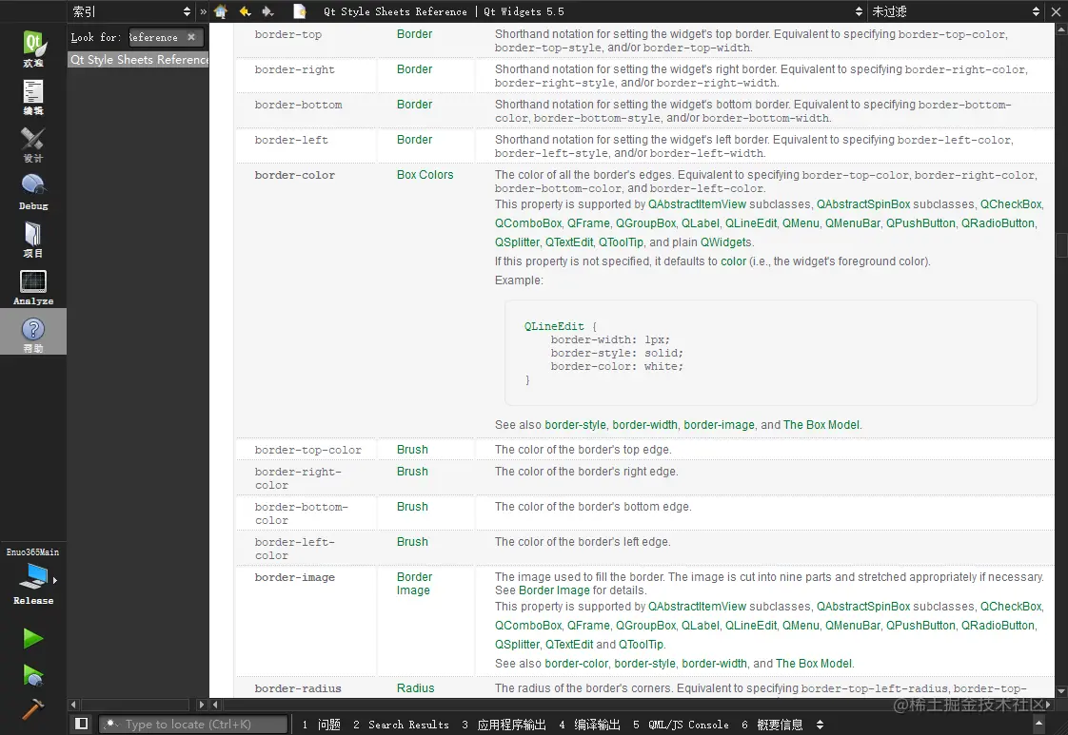This screenshot has height=735, width=1068.
Task: Open the Welcome mode with the Qt logo
Action: point(33,48)
